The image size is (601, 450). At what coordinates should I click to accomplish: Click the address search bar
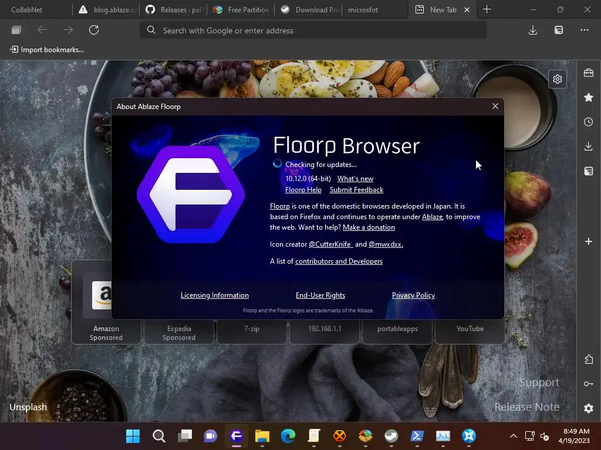coord(313,30)
